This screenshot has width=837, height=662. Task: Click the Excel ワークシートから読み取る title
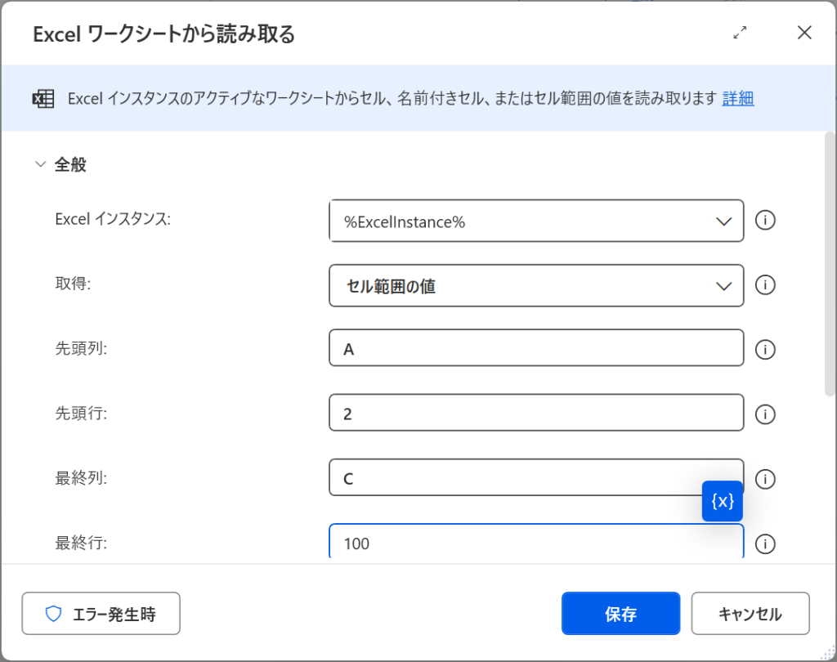tap(163, 34)
